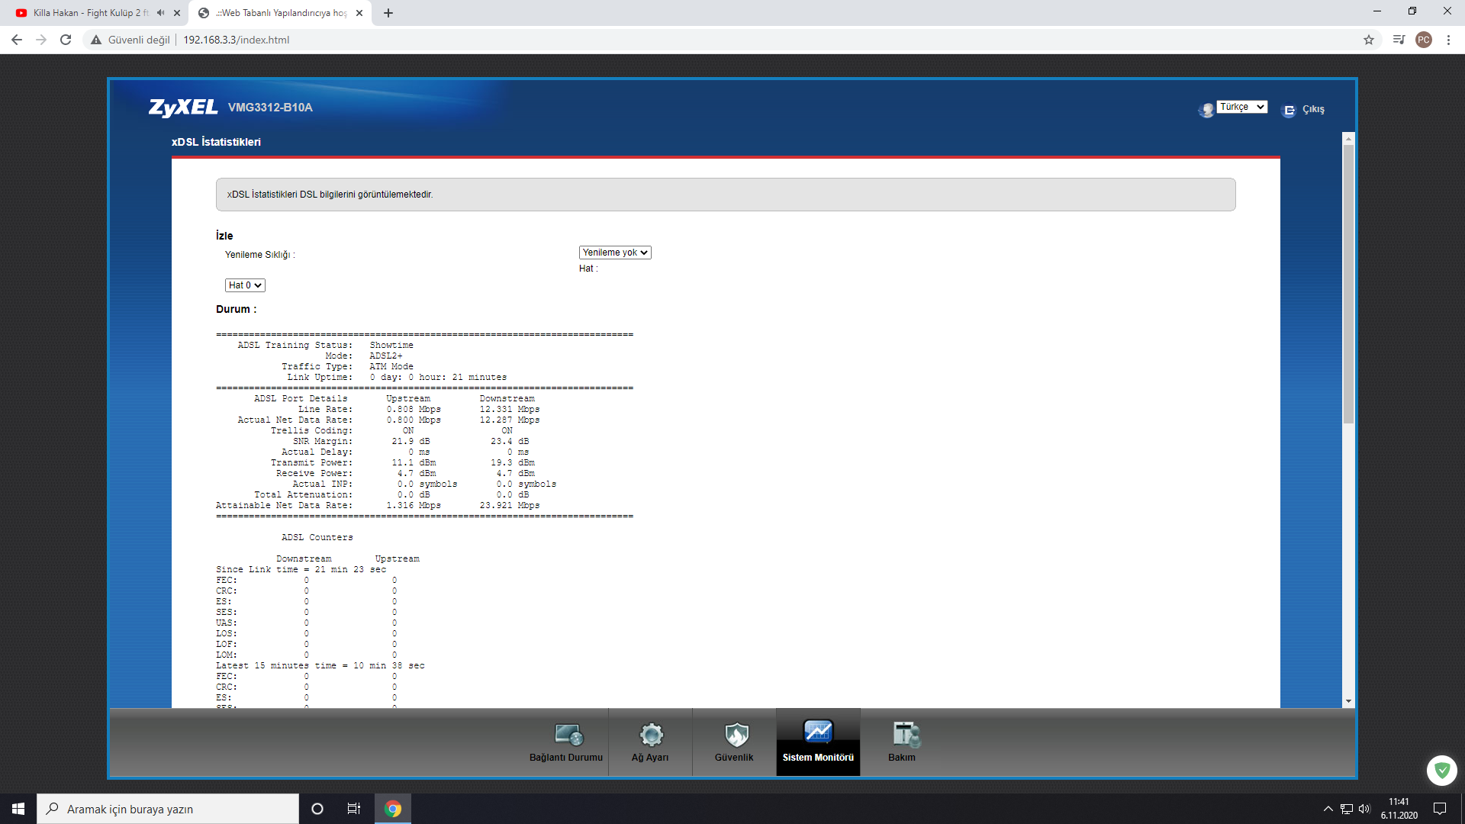Screen dimensions: 1465x824
Task: Expand Yenileme yok refresh dropdown
Action: coord(615,253)
